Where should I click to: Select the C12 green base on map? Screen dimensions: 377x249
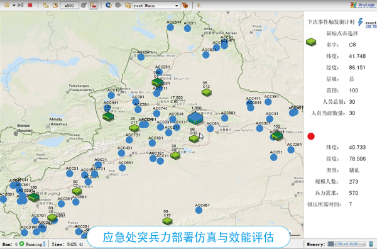(207, 92)
